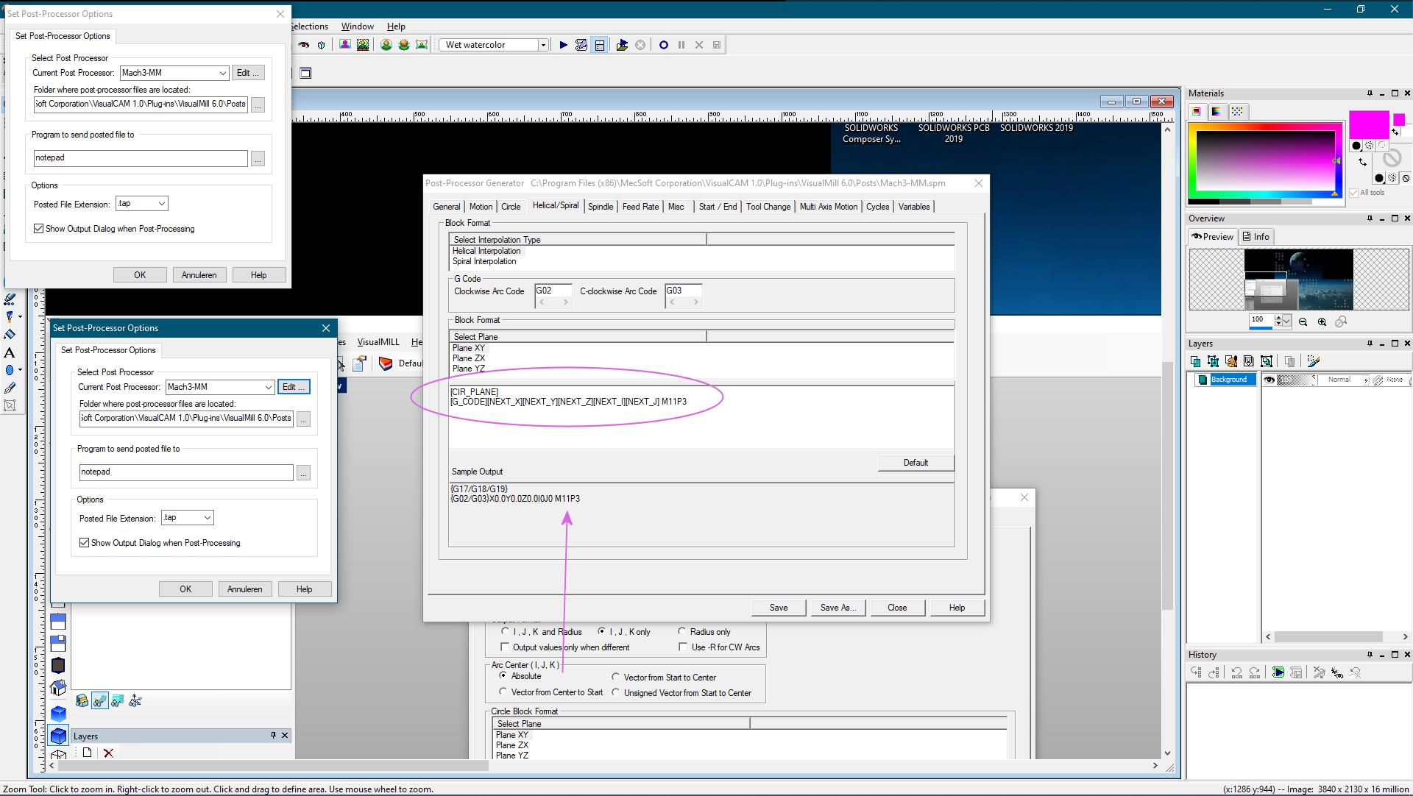Click New Vector Layer icon in Layers
This screenshot has height=796, width=1413.
(x=1213, y=361)
